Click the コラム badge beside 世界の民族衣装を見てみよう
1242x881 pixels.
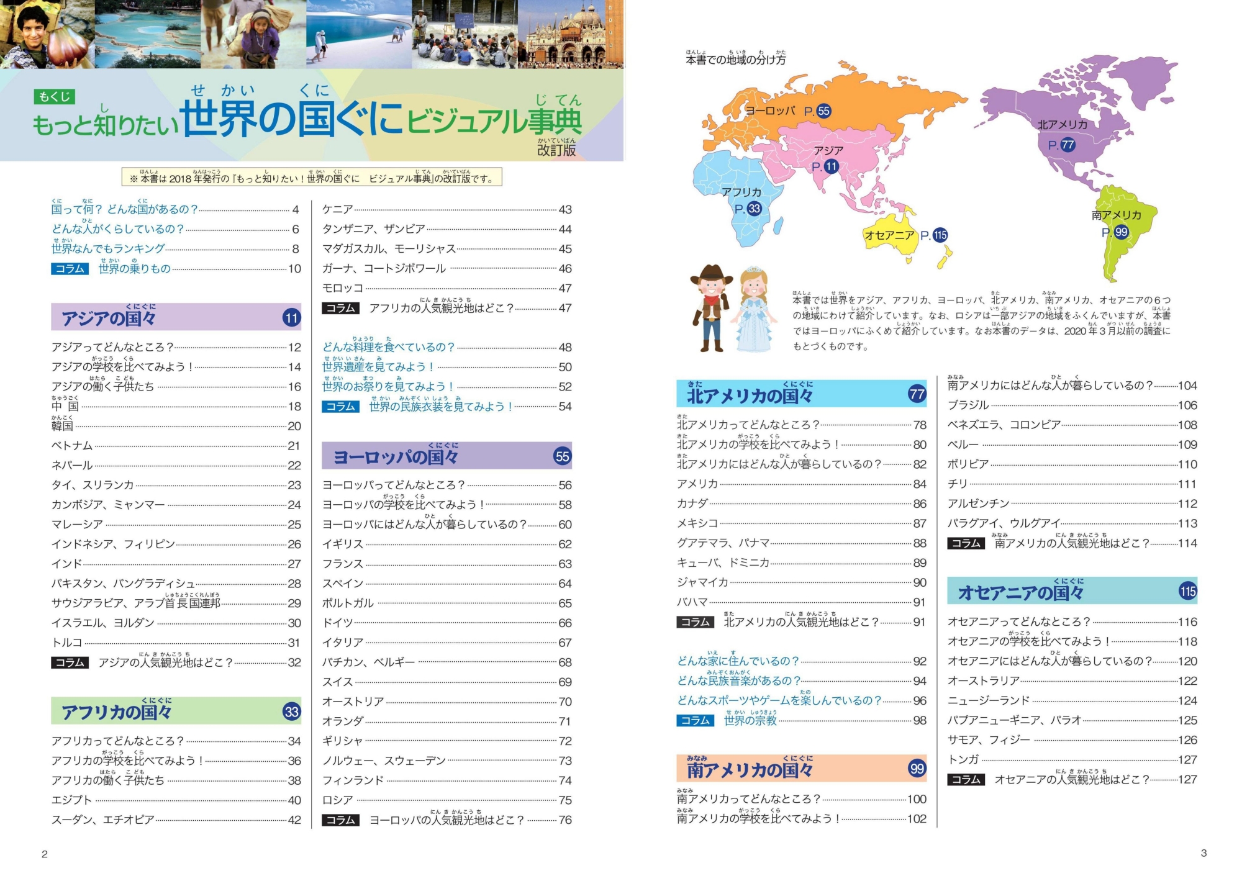340,406
